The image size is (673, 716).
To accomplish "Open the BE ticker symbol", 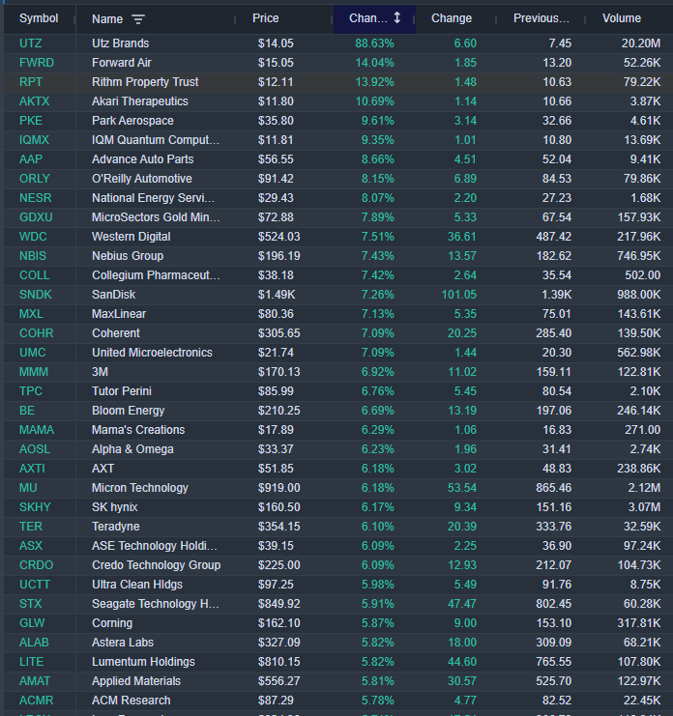I will [27, 411].
